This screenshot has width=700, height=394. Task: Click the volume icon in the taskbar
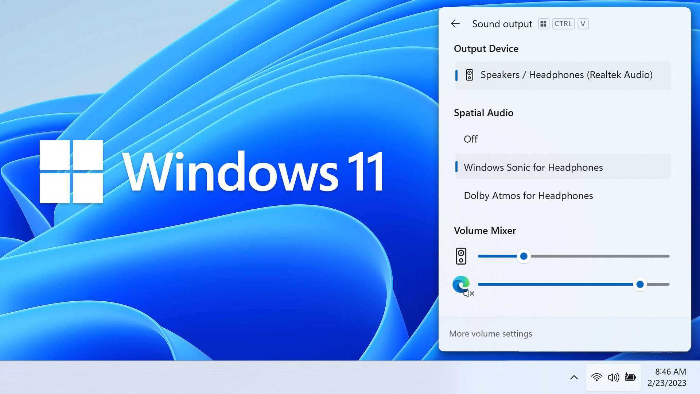(x=613, y=377)
